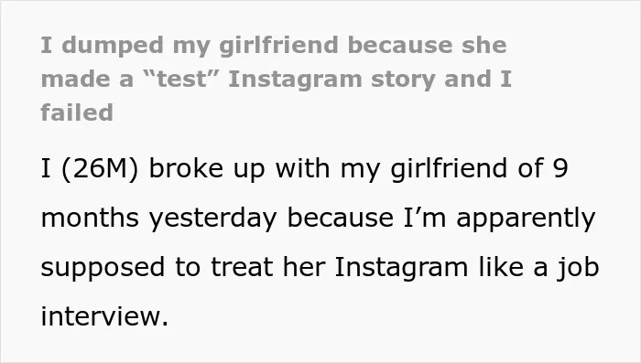Click "because she" in the title
The image size is (641, 363).
tap(428, 45)
